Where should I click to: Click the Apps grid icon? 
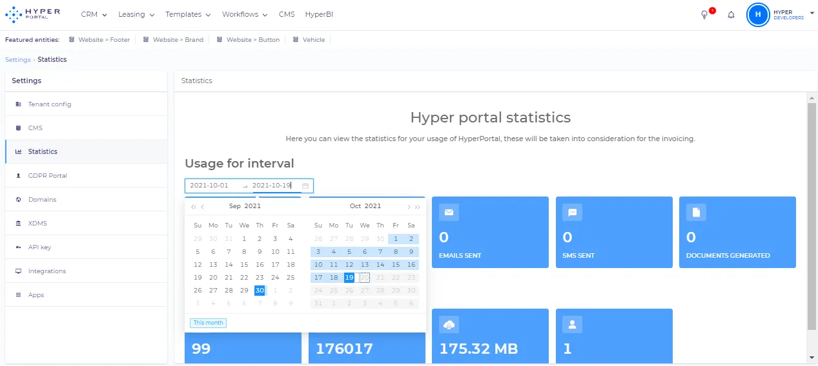click(18, 295)
